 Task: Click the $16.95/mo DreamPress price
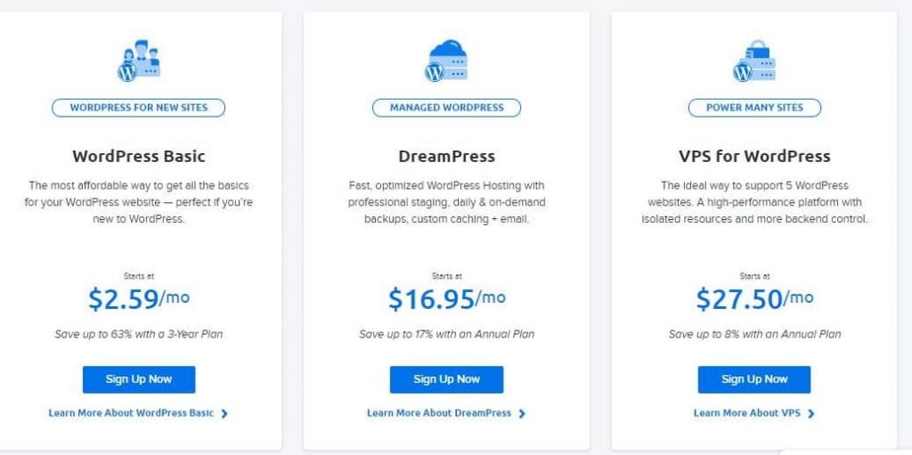point(446,298)
